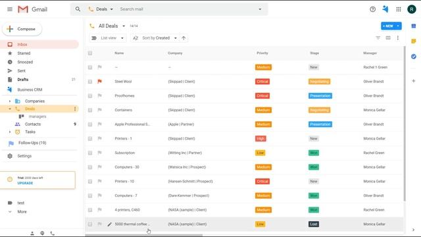Screen dimensions: 421x237
Task: Click the Presentation stage tag on Proofhomes
Action: click(x=320, y=95)
